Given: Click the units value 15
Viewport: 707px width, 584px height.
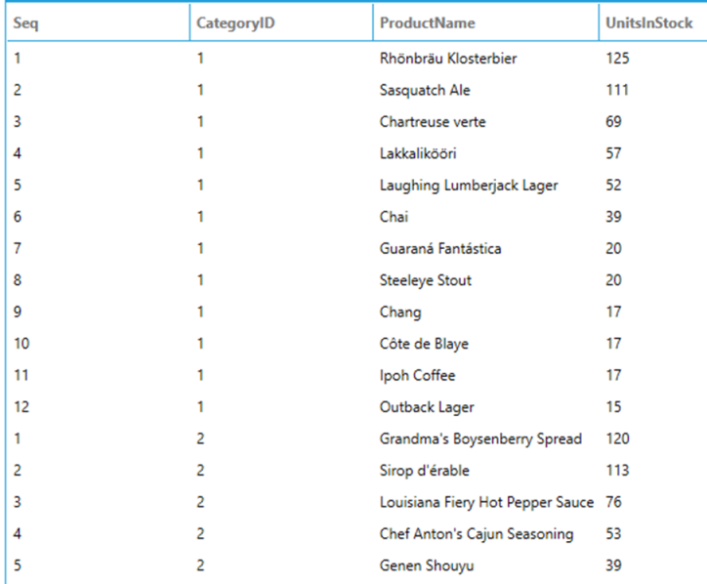Looking at the screenshot, I should tap(613, 407).
